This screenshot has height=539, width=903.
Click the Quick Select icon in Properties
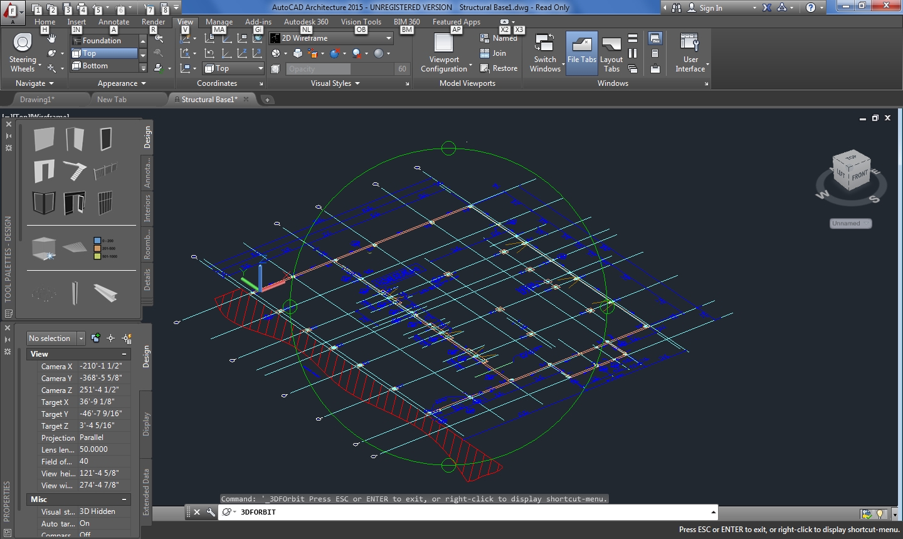(x=127, y=338)
